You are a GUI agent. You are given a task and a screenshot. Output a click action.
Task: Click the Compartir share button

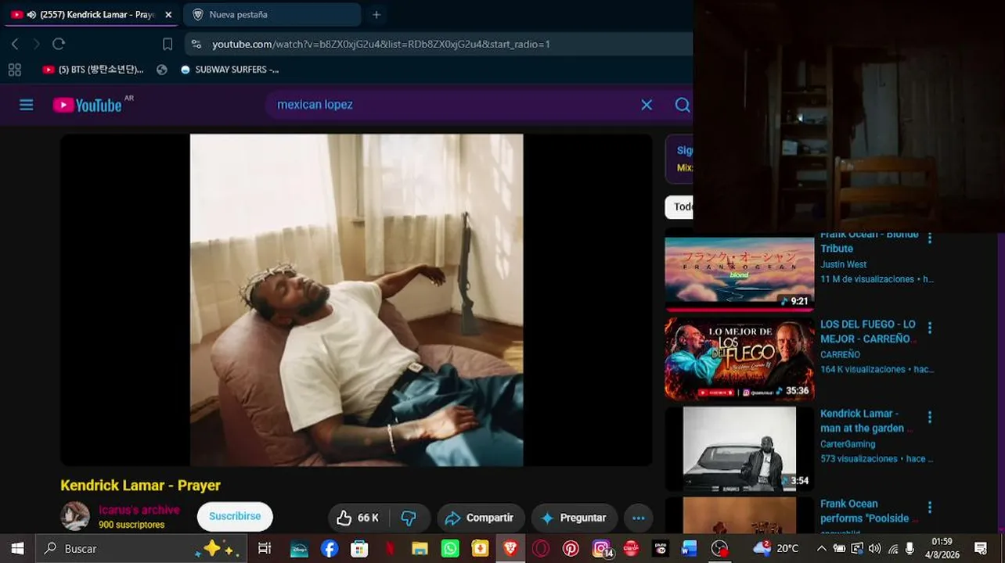pyautogui.click(x=480, y=518)
